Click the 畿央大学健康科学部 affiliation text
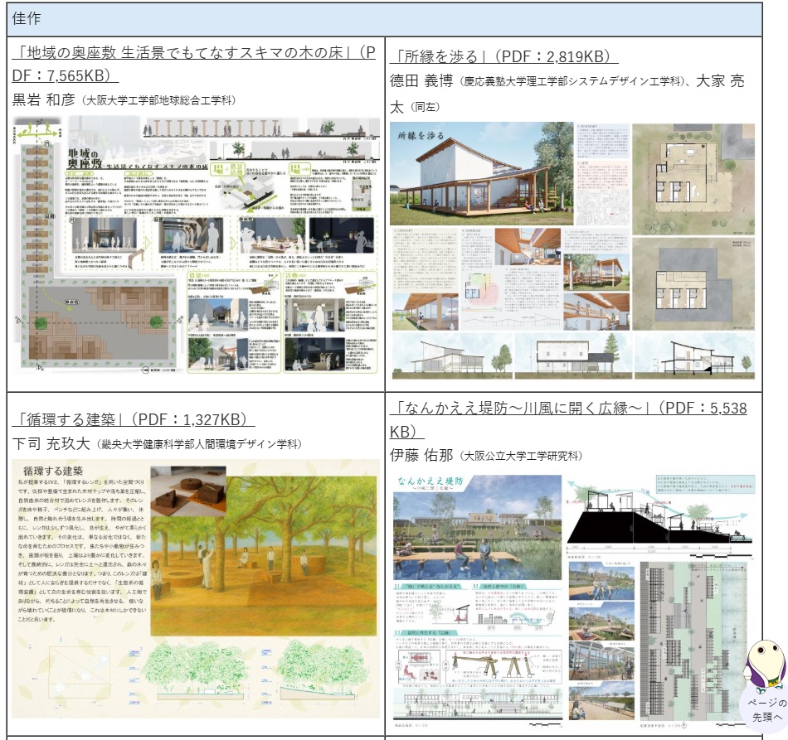 [199, 444]
